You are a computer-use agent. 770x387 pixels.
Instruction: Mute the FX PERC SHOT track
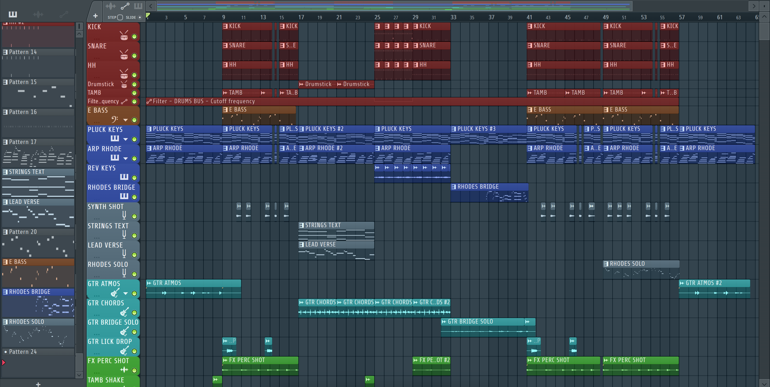click(x=134, y=370)
